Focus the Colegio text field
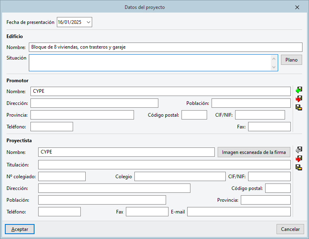This screenshot has height=239, width=309. [179, 177]
